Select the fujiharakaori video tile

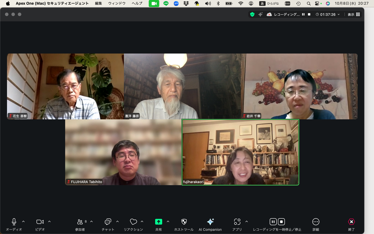[x=240, y=152]
